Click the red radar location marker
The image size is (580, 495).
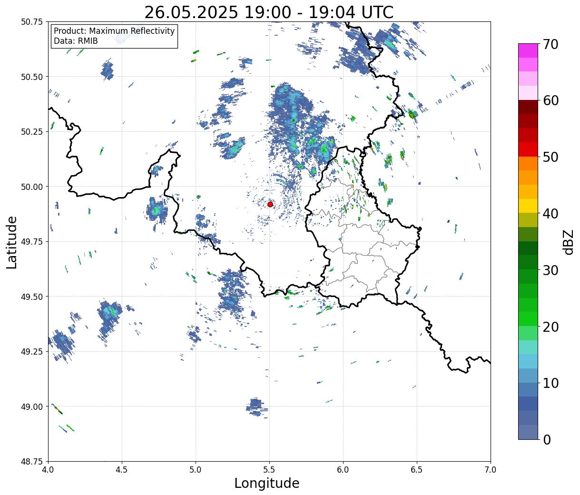[x=270, y=204]
